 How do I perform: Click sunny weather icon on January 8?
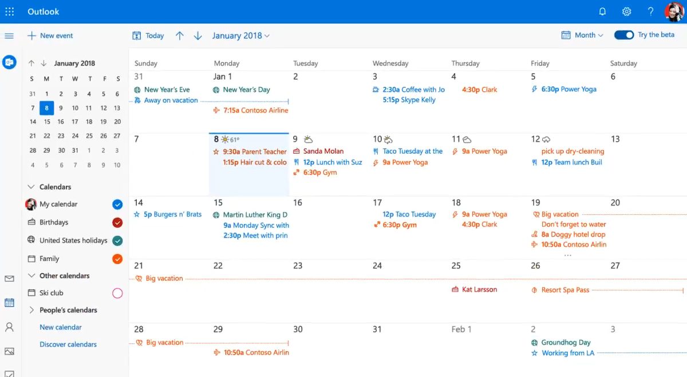(225, 139)
